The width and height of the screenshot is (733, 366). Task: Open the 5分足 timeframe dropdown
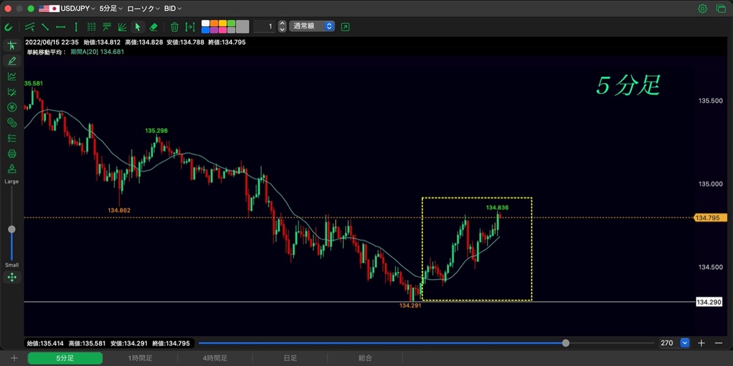[x=111, y=9]
